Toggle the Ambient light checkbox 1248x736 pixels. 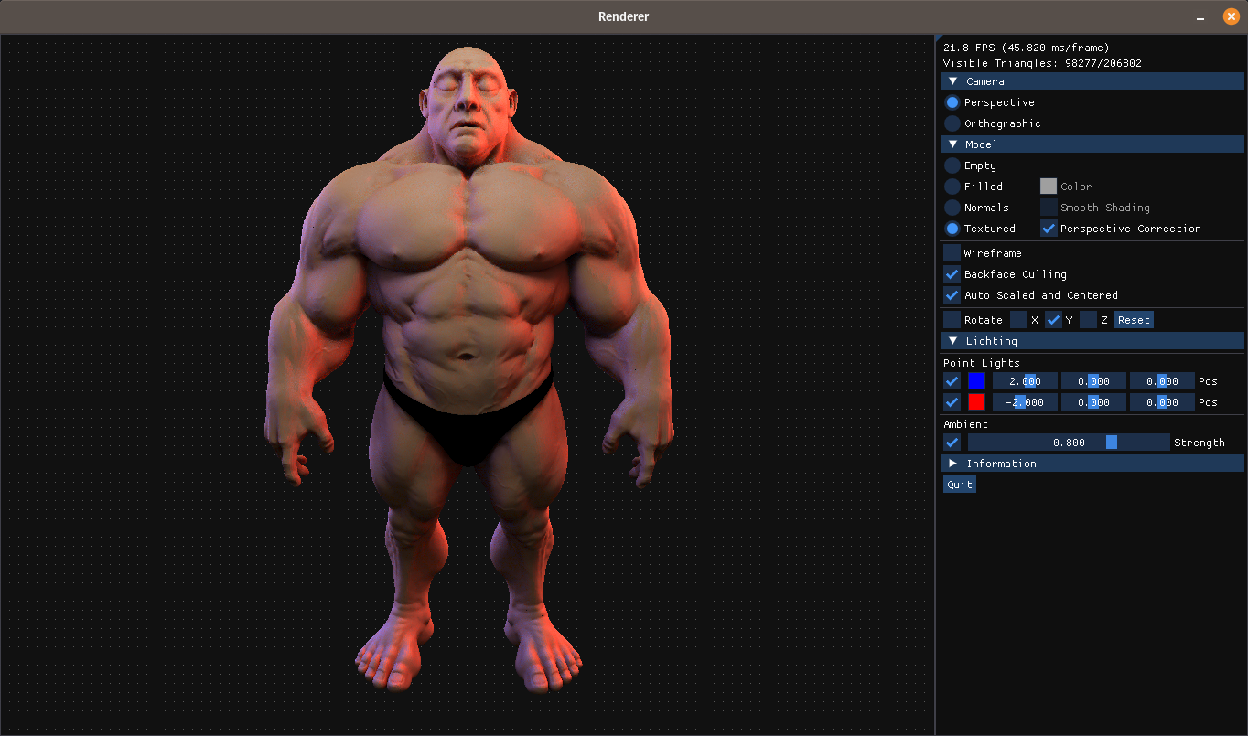point(952,443)
